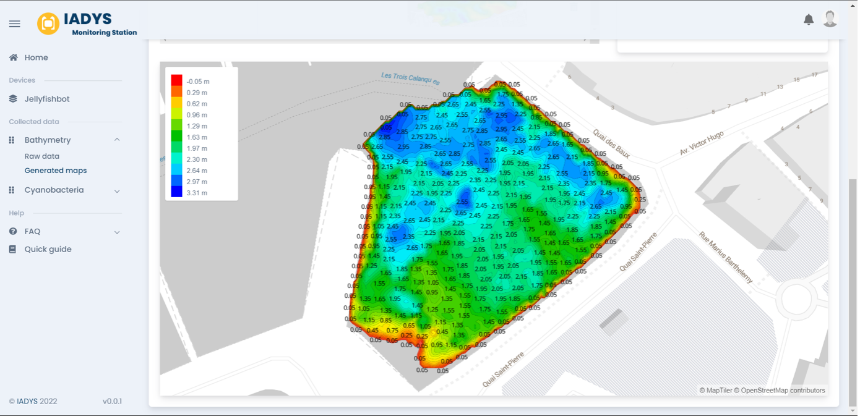
Task: Expand the FAQ section
Action: (x=117, y=232)
